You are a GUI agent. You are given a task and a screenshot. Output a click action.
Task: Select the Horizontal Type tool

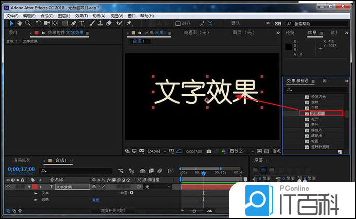[x=82, y=23]
